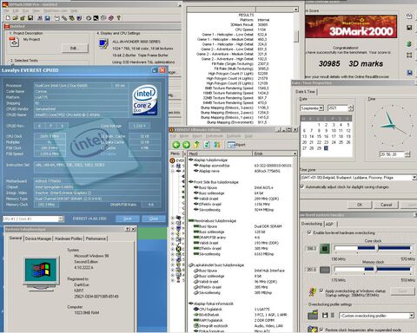Image resolution: width=417 pixels, height=333 pixels.
Task: Click Edit button in Project Description
Action: [75, 48]
